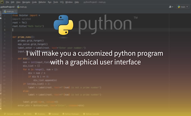Open the View menu
Viewport: 191px width, 116px height.
click(18, 2)
